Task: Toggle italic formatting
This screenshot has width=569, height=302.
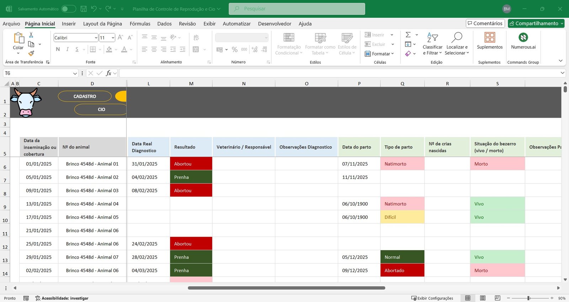Action: [67, 49]
